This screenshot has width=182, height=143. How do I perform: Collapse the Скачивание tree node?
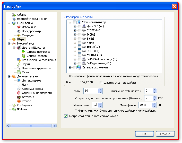pyautogui.click(x=9, y=23)
